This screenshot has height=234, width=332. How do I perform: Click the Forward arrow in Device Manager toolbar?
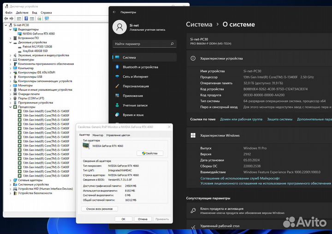tap(12, 18)
